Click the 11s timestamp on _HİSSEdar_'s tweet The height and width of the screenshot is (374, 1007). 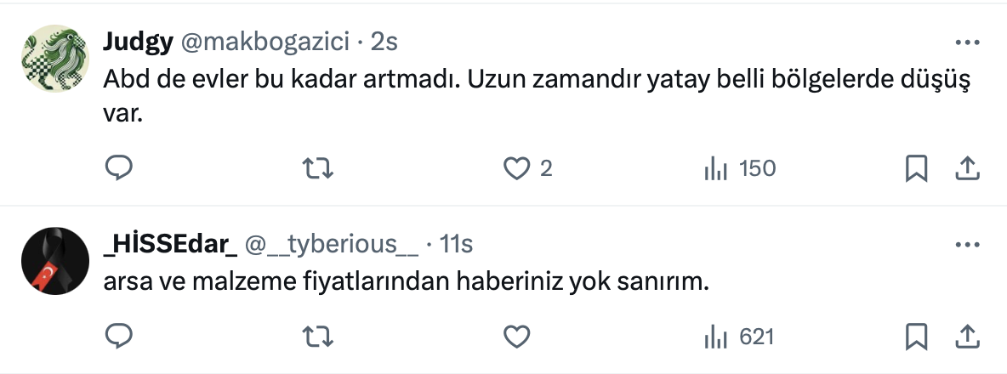pyautogui.click(x=455, y=245)
